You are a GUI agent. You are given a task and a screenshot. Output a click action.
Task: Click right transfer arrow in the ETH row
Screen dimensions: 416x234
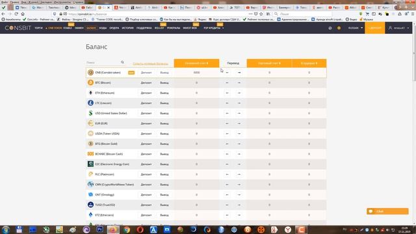(x=239, y=93)
